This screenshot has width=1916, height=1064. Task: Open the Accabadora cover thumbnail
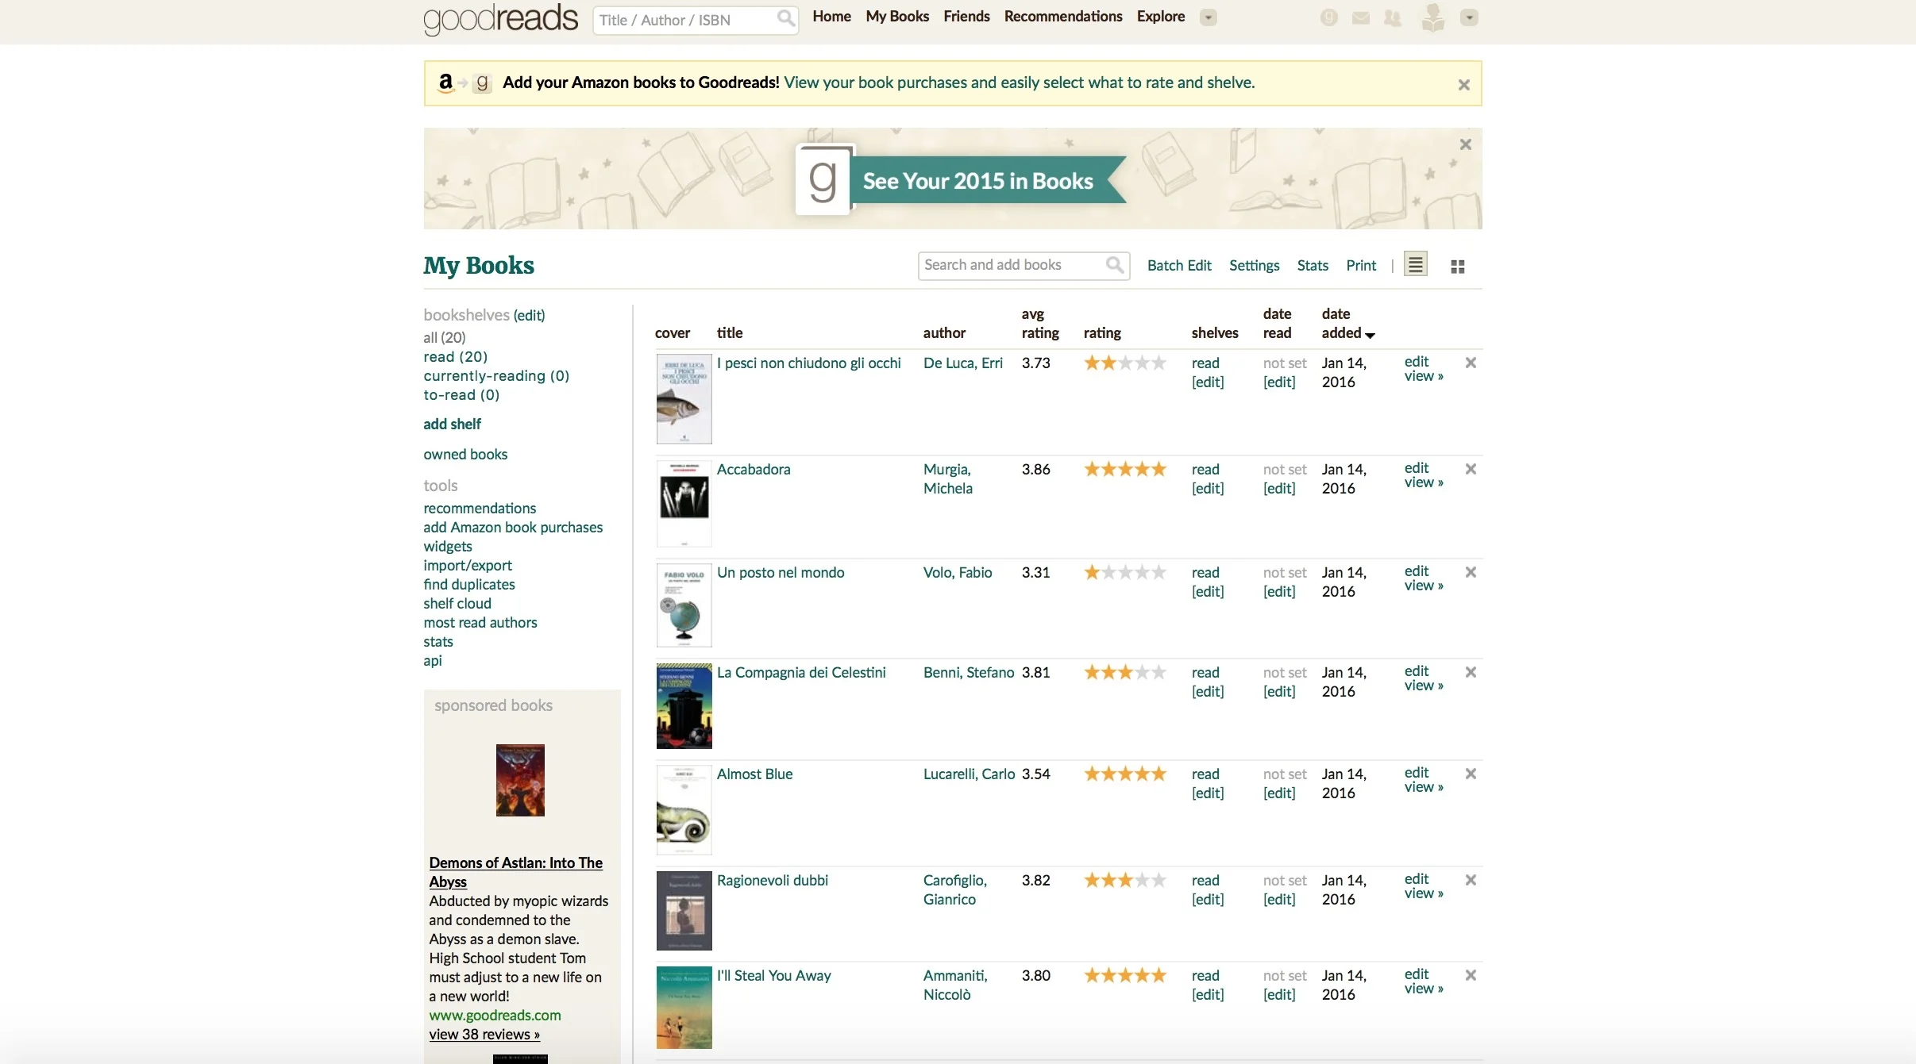click(x=684, y=504)
